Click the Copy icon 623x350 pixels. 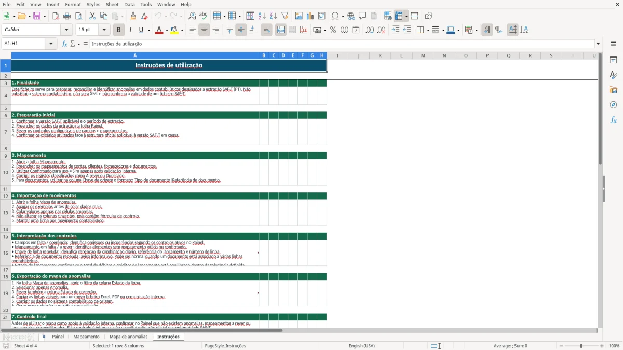tap(104, 16)
